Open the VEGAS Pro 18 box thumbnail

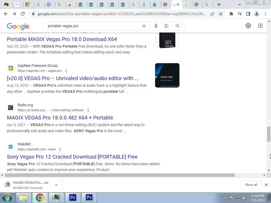pos(167,40)
